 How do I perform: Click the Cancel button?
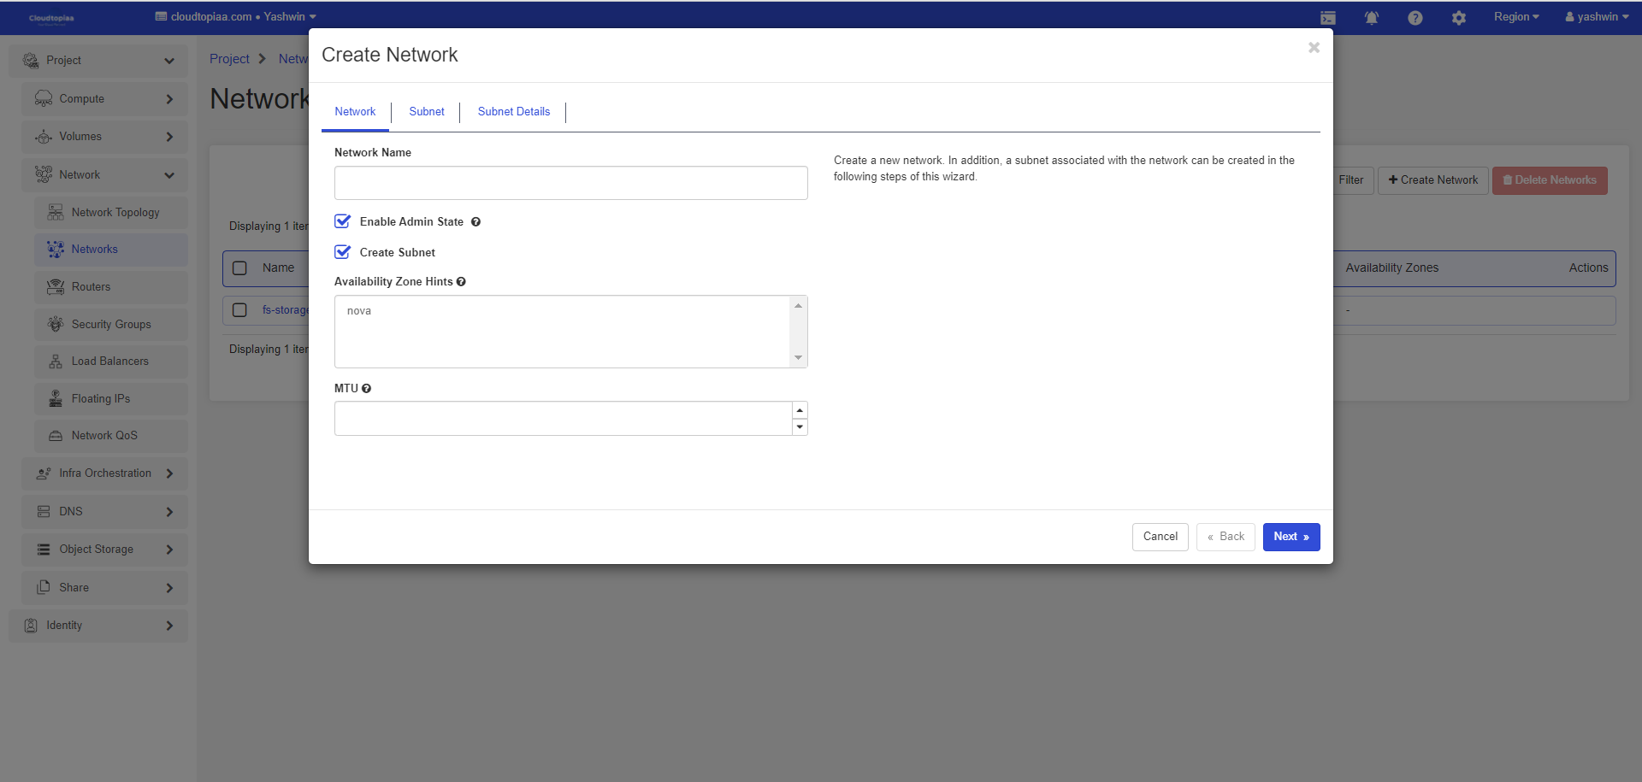tap(1160, 537)
